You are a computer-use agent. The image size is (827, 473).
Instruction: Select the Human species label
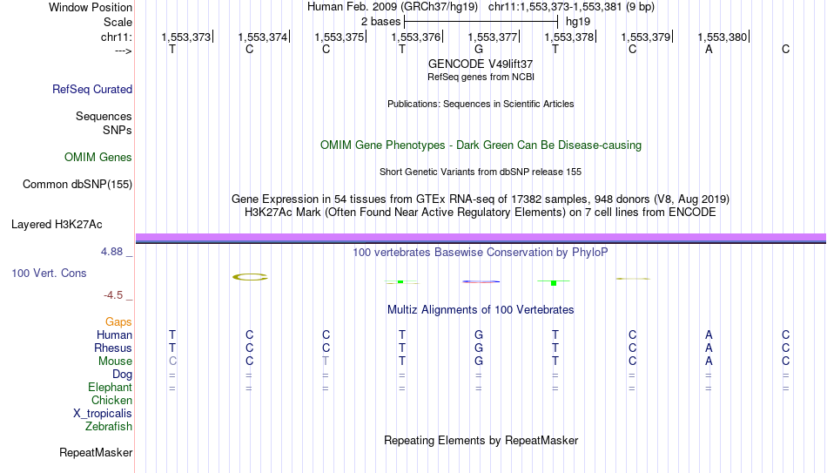pos(114,334)
